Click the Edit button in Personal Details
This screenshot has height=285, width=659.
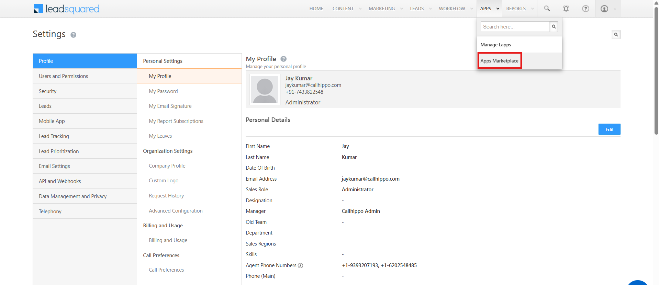(609, 129)
